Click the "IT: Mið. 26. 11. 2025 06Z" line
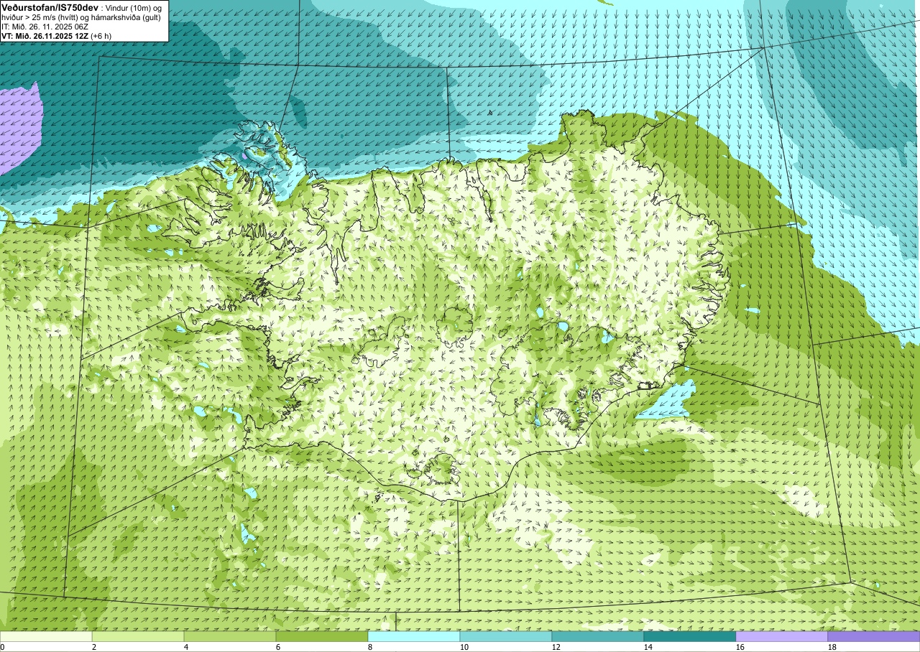 [x=45, y=27]
